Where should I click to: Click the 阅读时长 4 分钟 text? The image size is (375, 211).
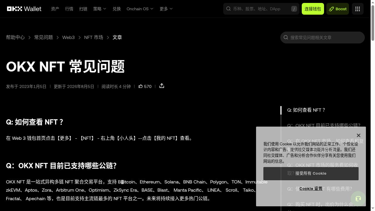(x=116, y=86)
